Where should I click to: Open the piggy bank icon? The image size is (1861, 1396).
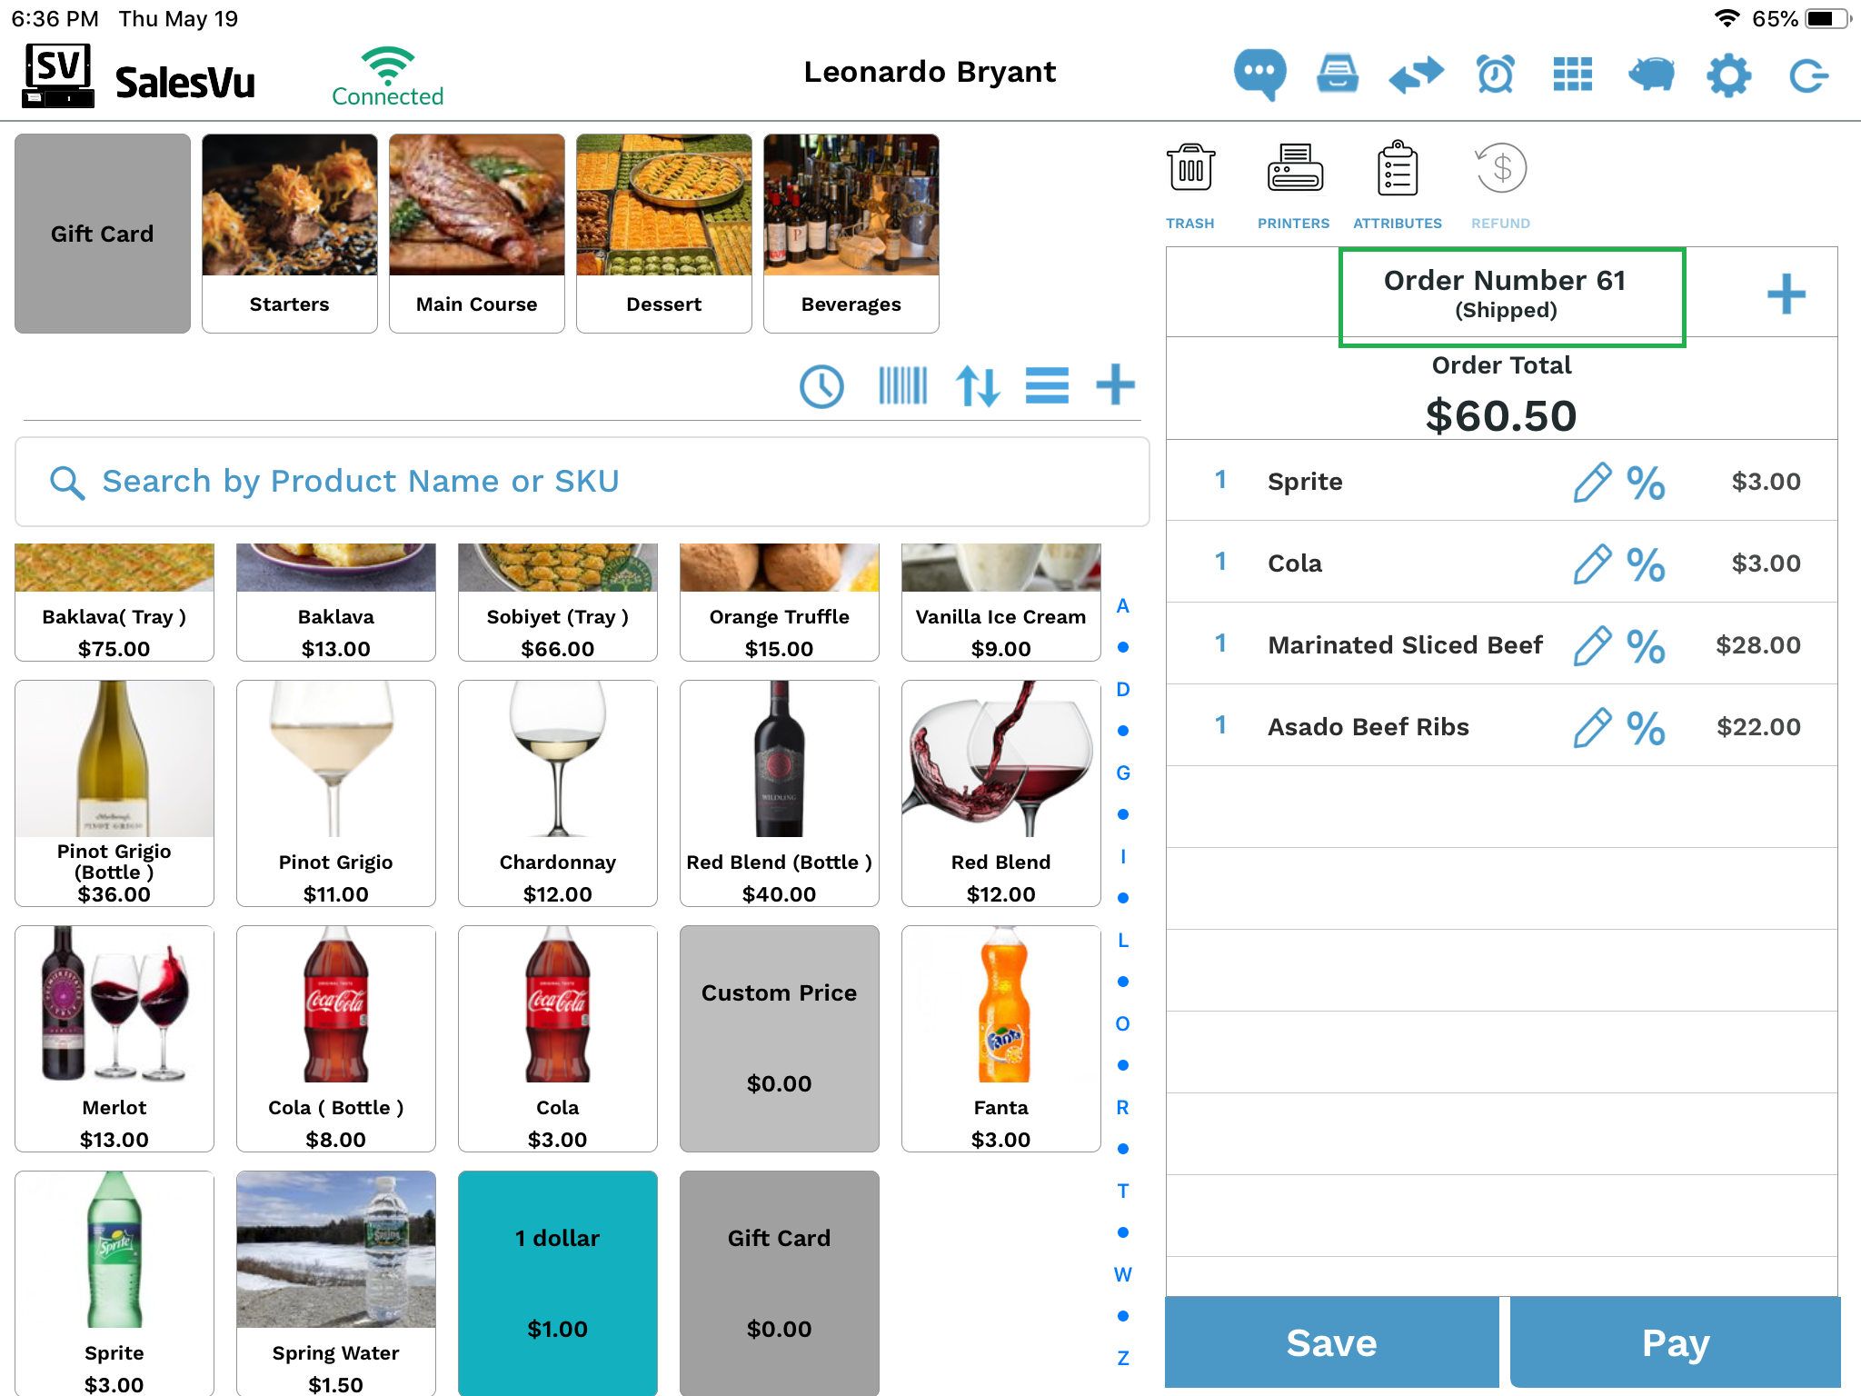coord(1650,75)
